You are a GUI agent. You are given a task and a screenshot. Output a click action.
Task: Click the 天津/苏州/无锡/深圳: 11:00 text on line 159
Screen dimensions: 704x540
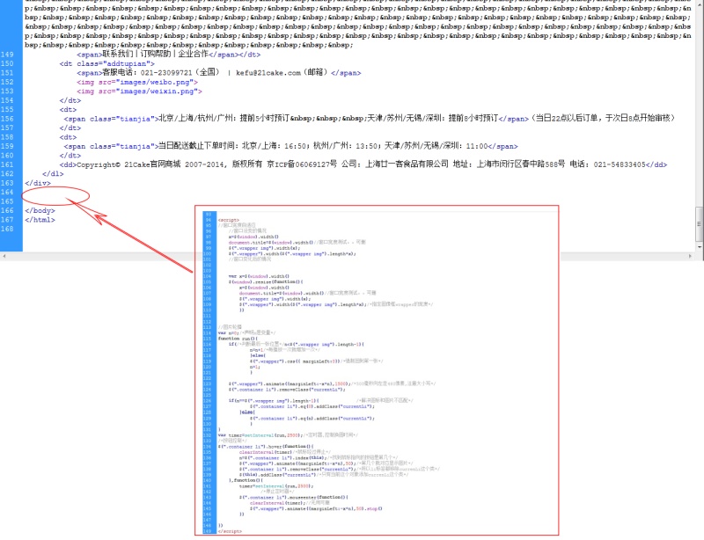coord(436,146)
